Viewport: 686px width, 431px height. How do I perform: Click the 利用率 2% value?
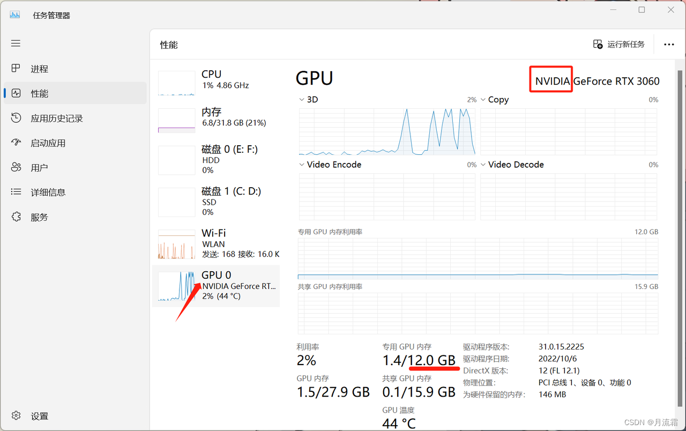pos(307,360)
